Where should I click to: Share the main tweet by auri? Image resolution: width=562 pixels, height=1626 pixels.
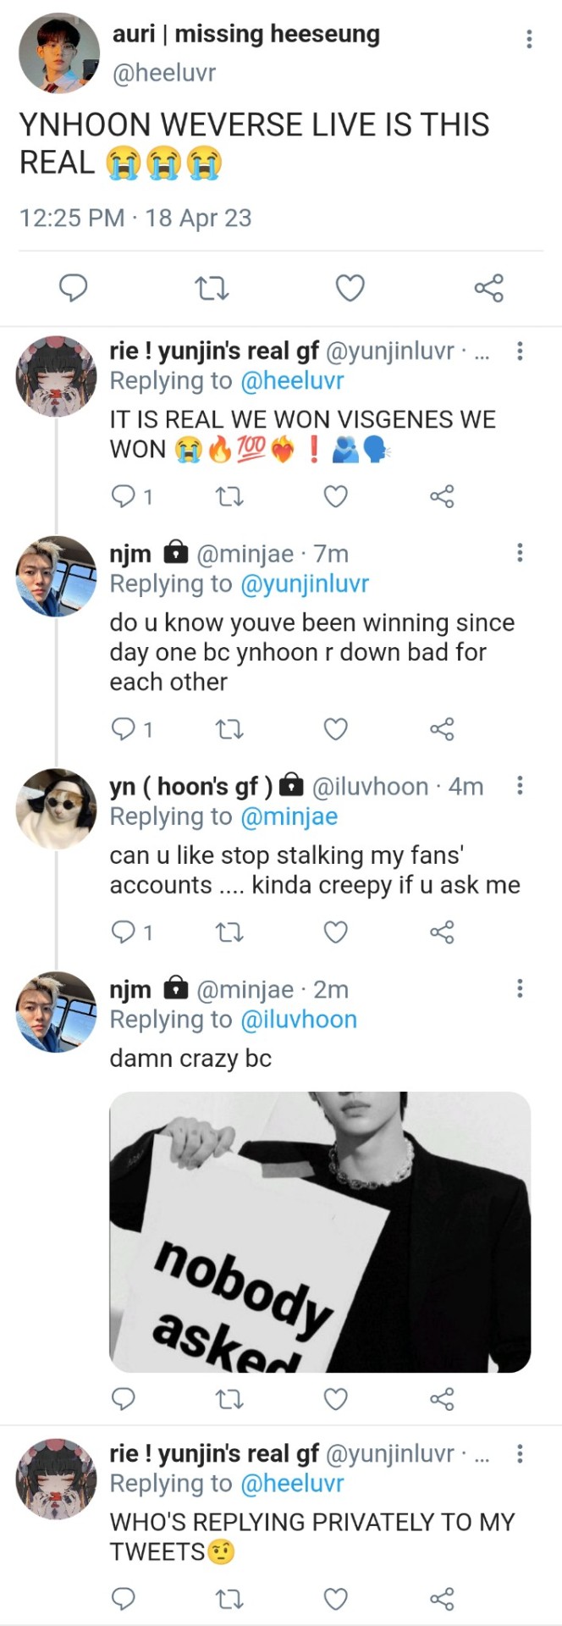[488, 288]
